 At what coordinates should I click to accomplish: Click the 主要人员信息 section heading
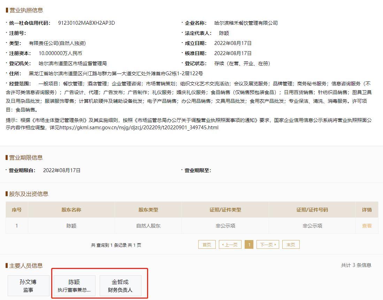pos(26,266)
